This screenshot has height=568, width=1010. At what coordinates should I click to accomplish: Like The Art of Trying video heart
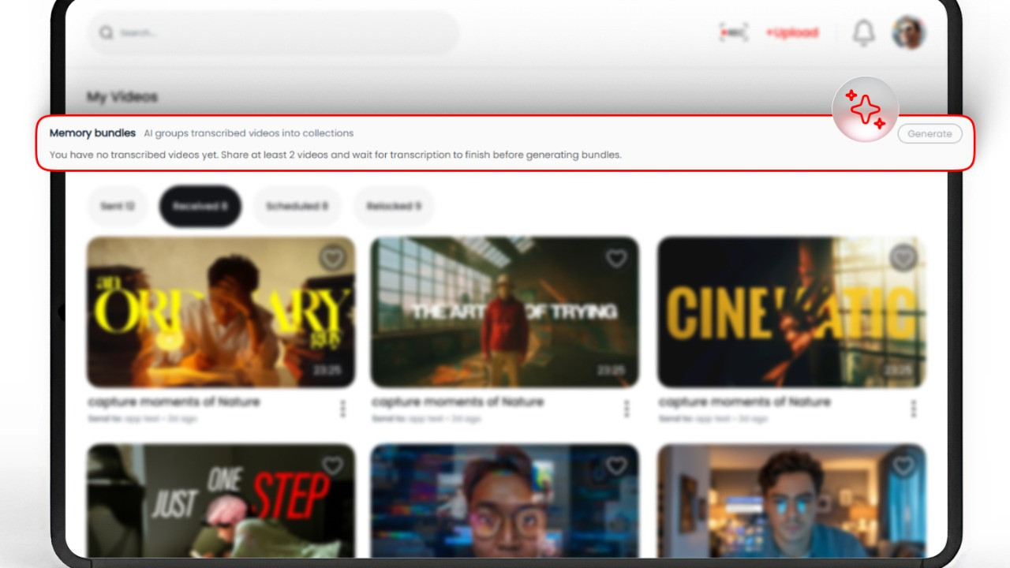point(616,258)
